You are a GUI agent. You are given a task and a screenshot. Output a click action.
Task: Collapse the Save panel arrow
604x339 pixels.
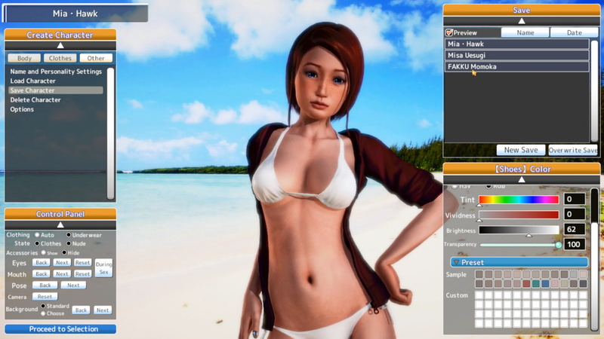coord(522,21)
